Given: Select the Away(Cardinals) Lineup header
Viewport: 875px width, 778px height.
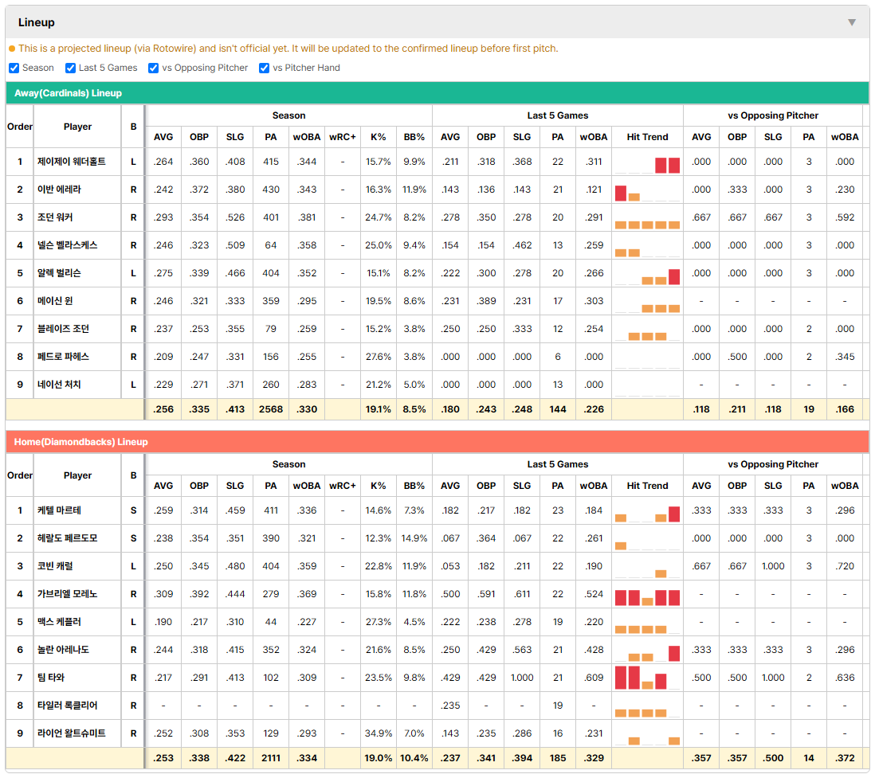Looking at the screenshot, I should point(68,93).
